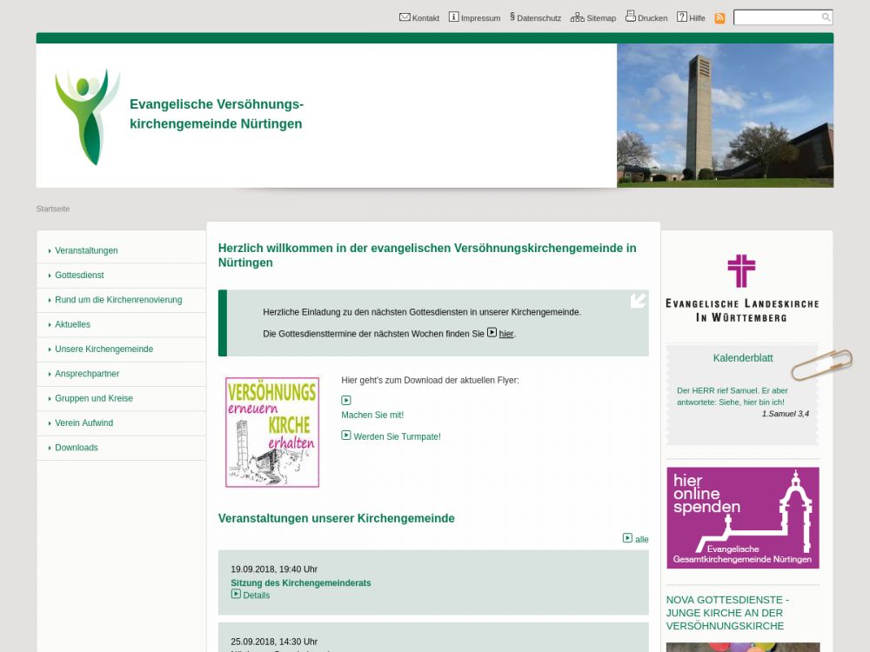Open 'Werden Sie Turmpate!' flyer link

click(397, 436)
